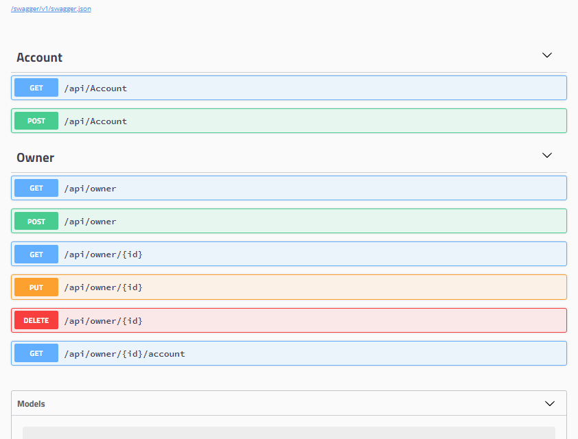Screen dimensions: 578x439
Task: Click the DELETE badge for /api/owner/{id}
Action: 36,320
